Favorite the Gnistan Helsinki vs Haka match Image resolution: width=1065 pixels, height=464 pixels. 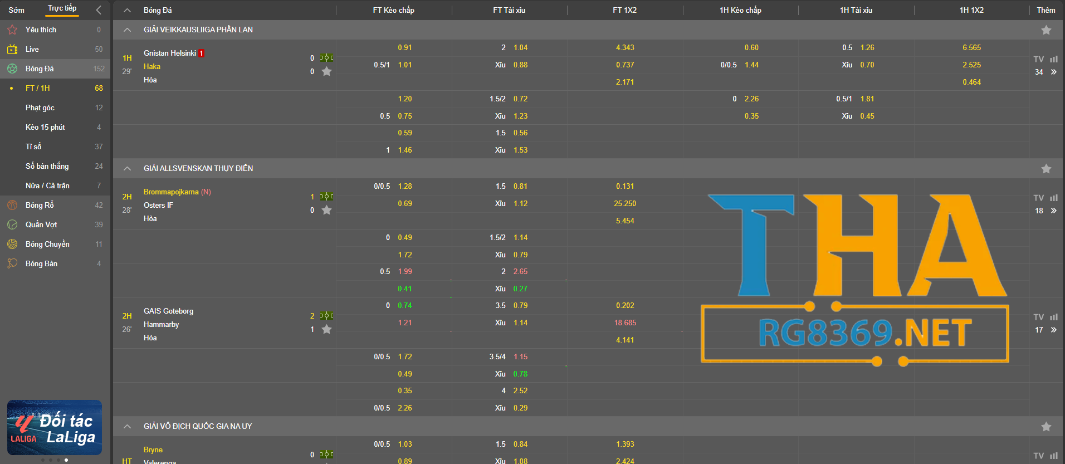(326, 71)
